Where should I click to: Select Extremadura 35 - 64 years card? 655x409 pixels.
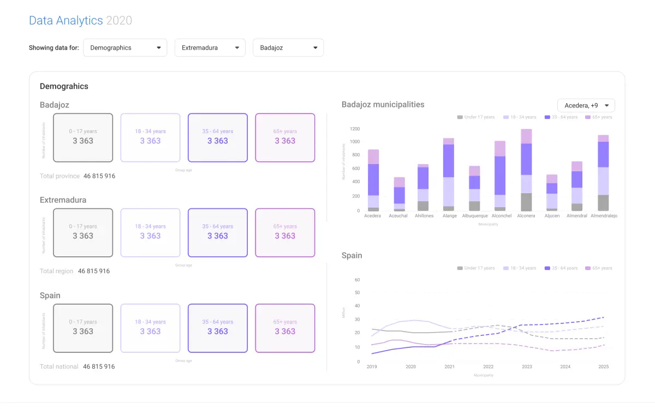[x=218, y=233]
